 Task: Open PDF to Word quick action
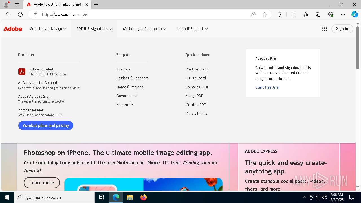(196, 78)
